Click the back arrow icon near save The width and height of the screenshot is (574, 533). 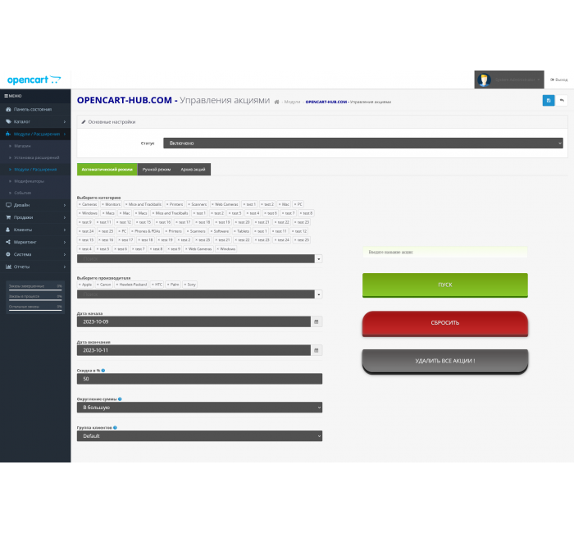tap(562, 100)
